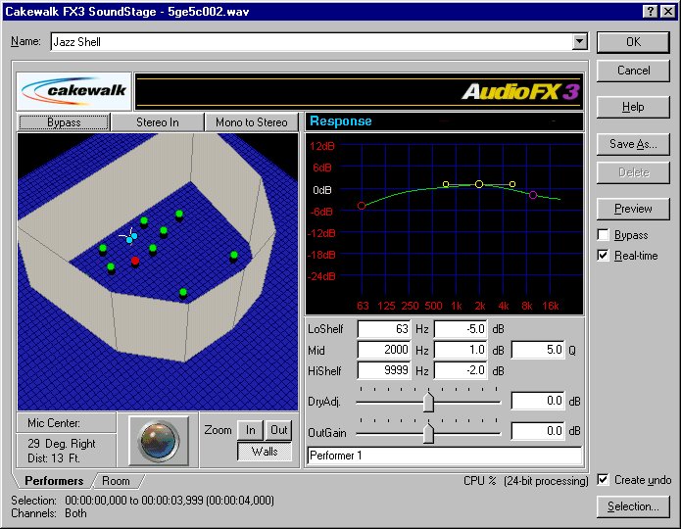
Task: Click Save As... button
Action: click(x=633, y=144)
